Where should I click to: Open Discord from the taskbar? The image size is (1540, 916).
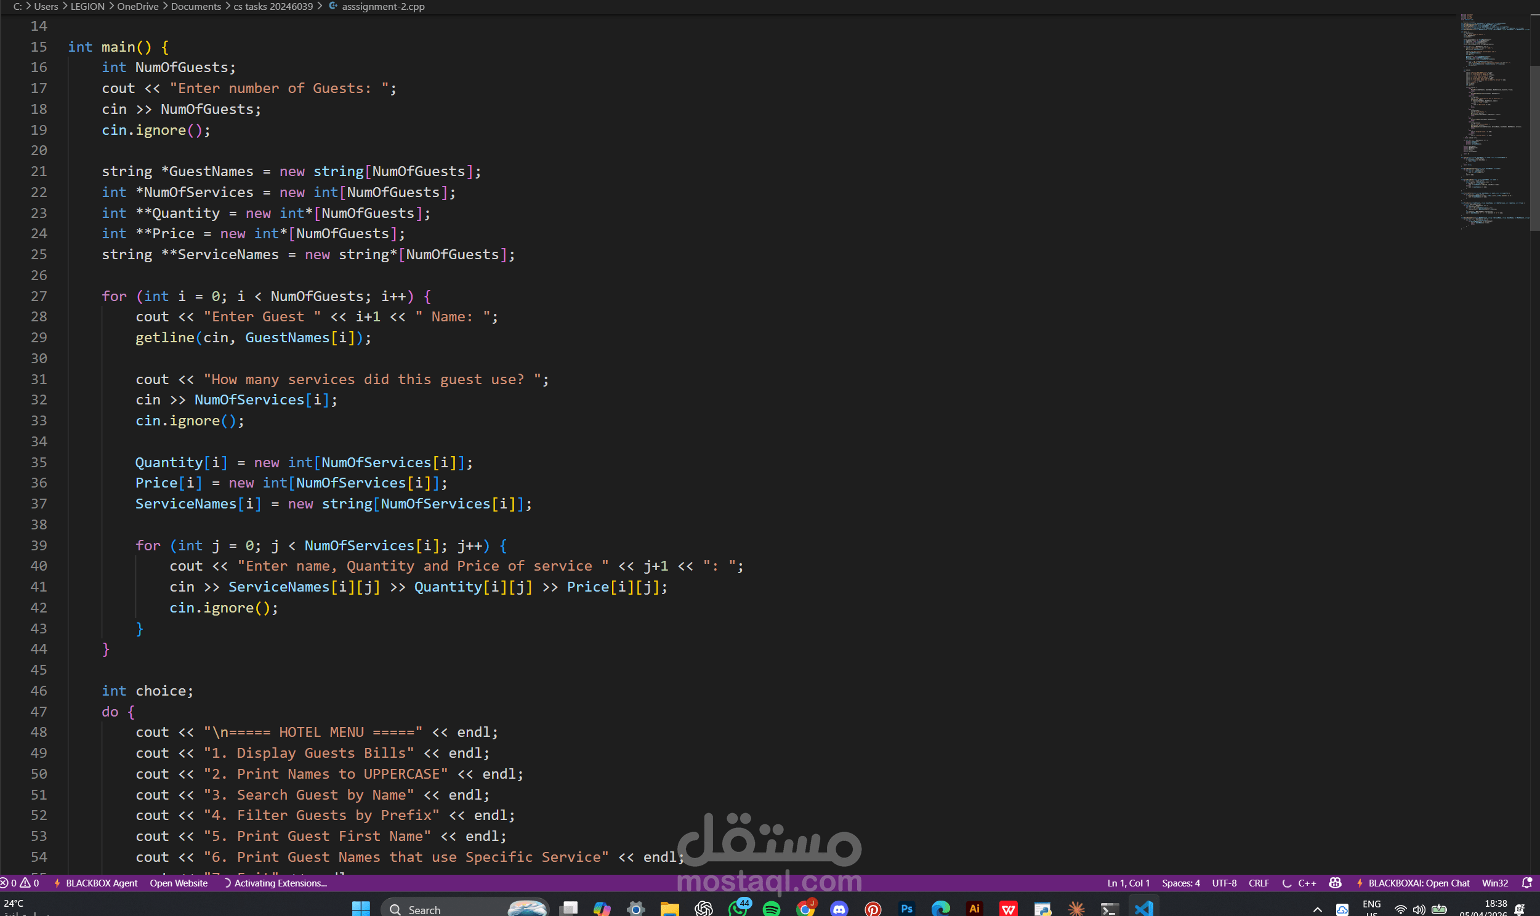pos(839,909)
